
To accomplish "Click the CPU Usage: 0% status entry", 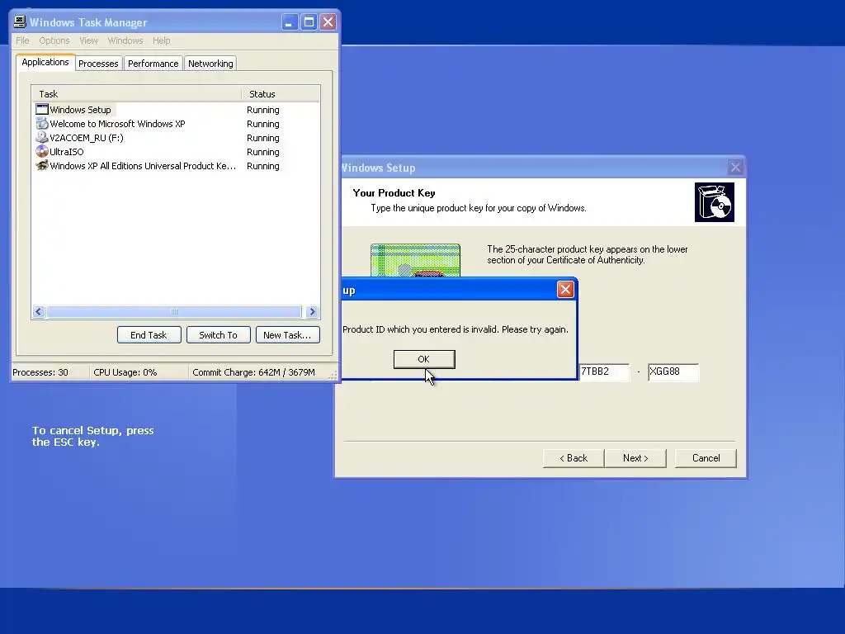I will (x=125, y=372).
